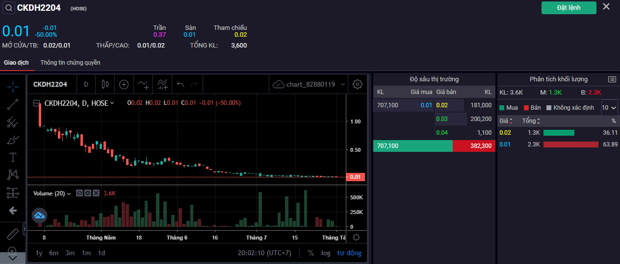
Task: Set chart range to 6m
Action: coord(54,253)
